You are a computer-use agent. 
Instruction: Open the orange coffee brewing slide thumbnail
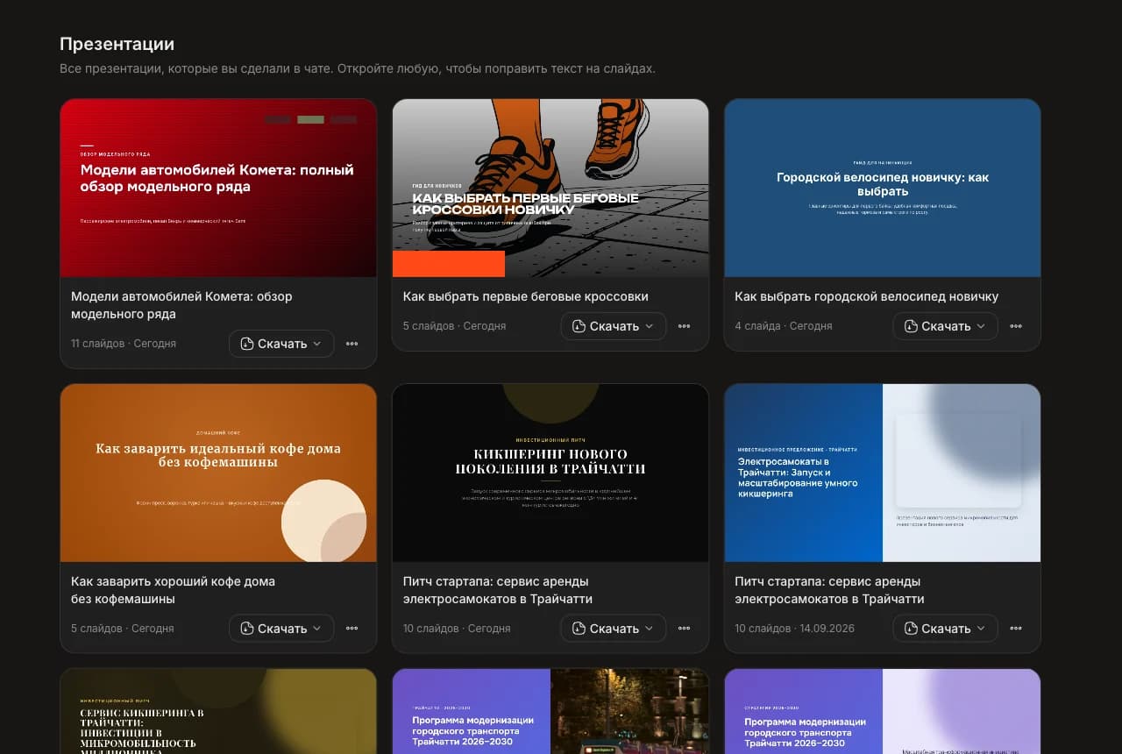tap(218, 473)
